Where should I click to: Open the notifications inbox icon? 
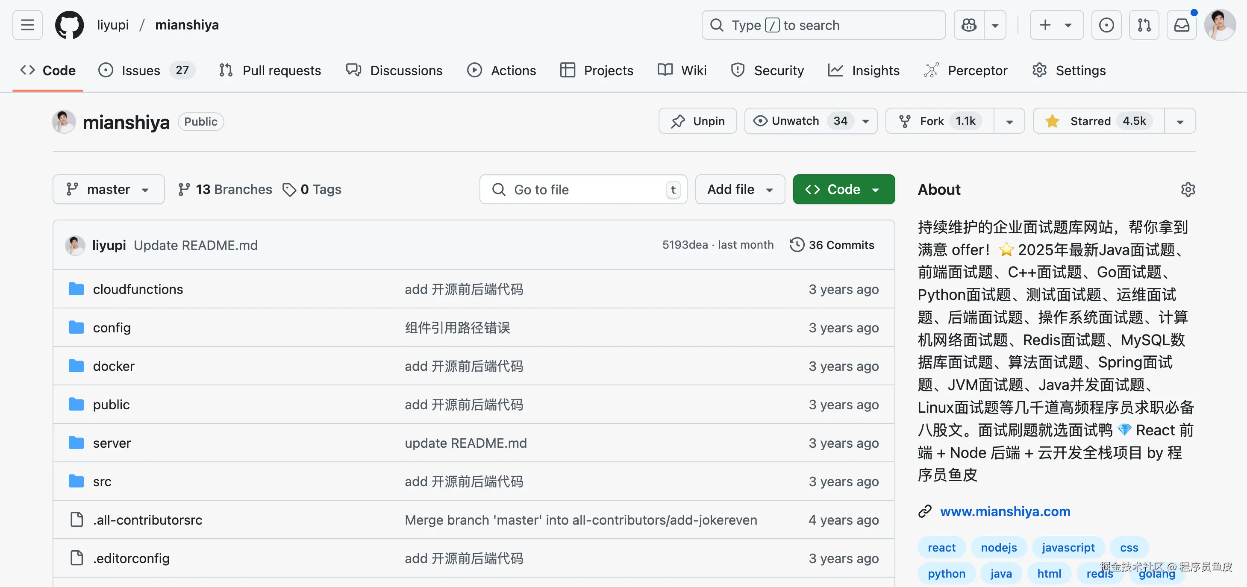coord(1181,25)
